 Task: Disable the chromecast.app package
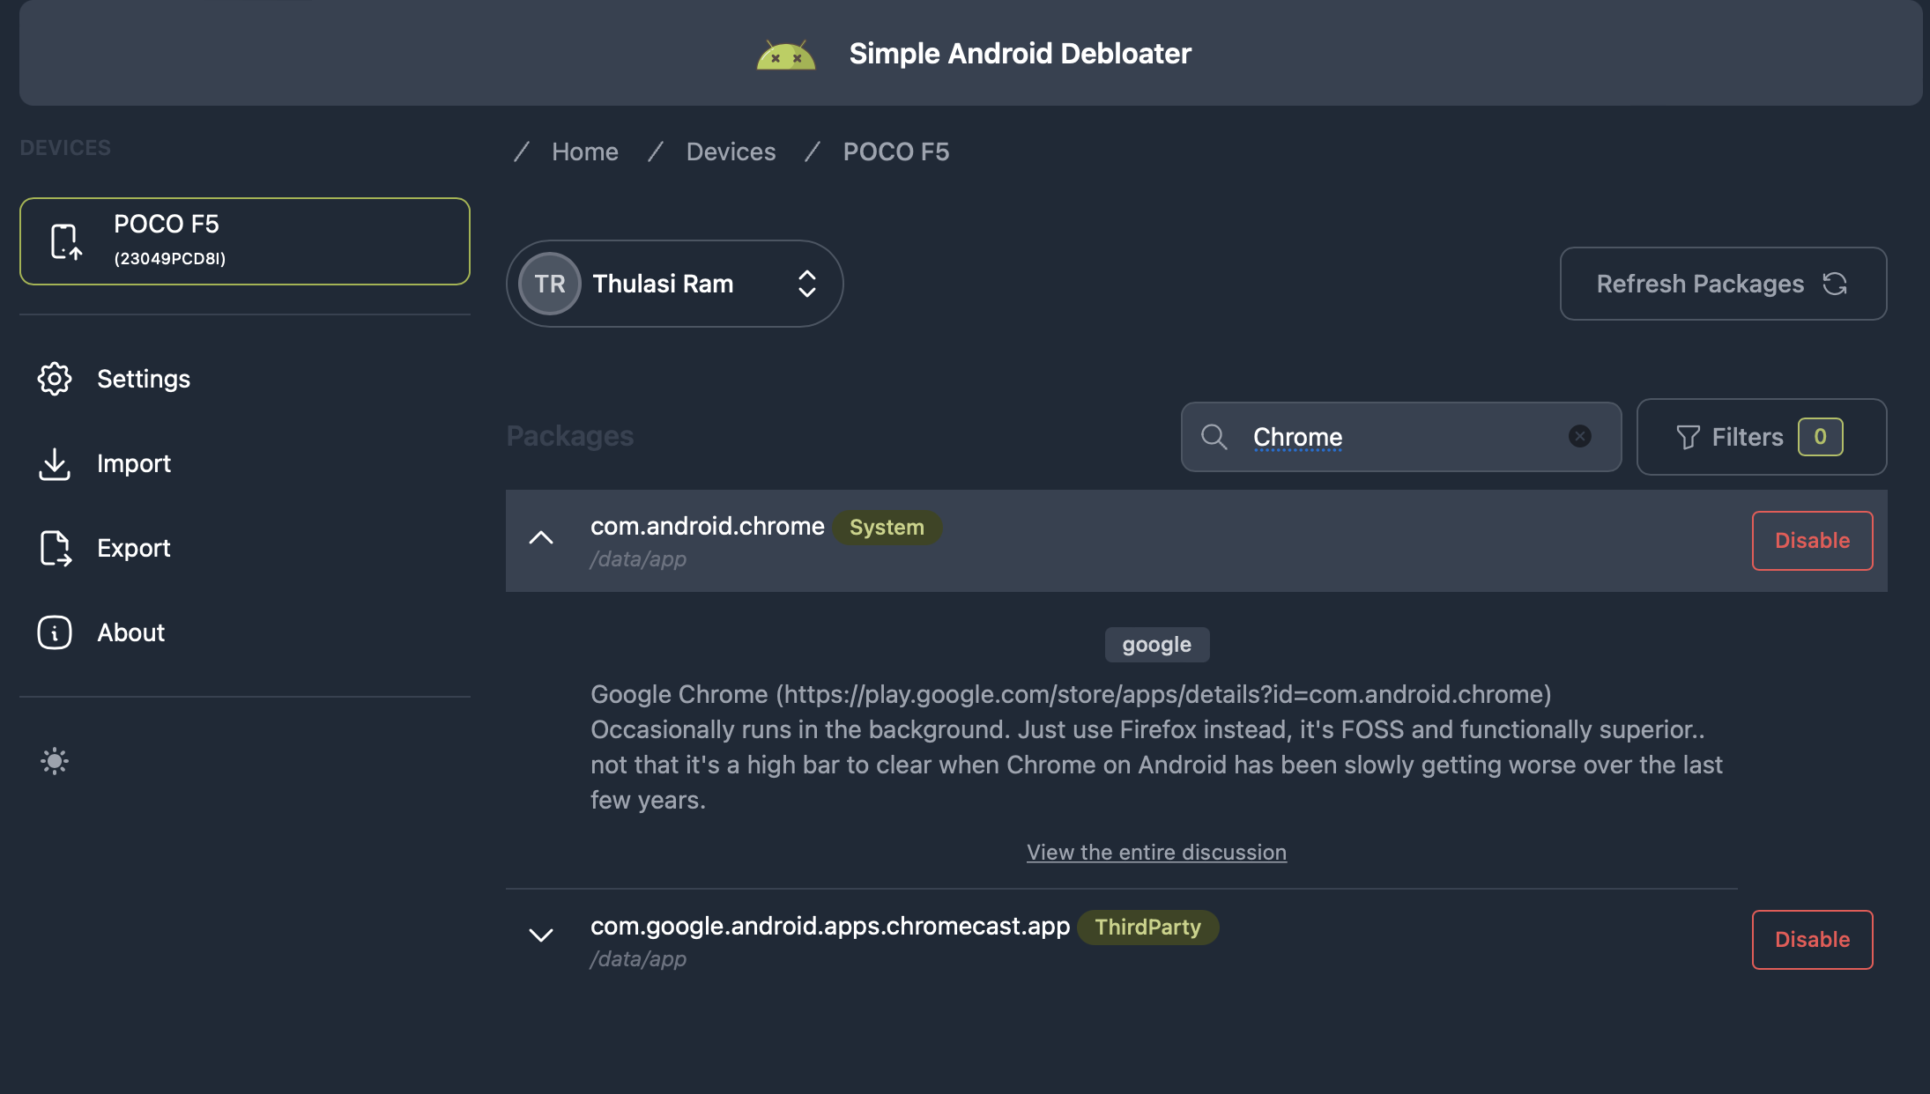(1812, 940)
